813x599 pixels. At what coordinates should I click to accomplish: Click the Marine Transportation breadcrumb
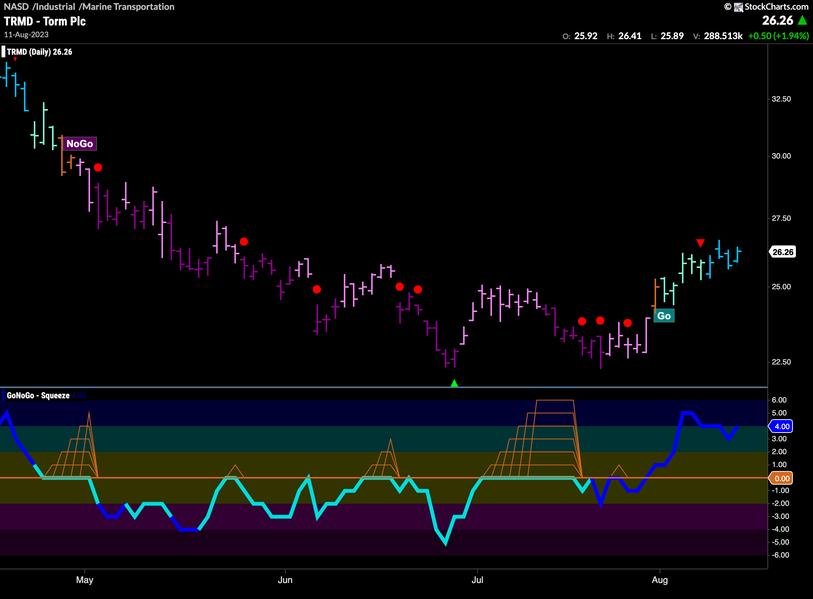click(x=128, y=7)
